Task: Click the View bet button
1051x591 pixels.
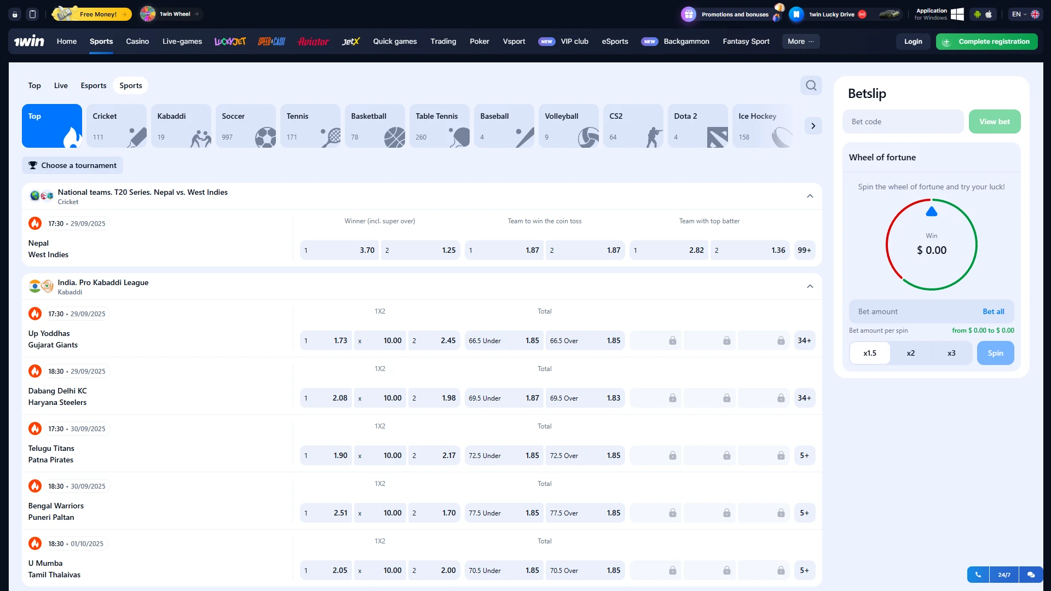Action: tap(995, 121)
